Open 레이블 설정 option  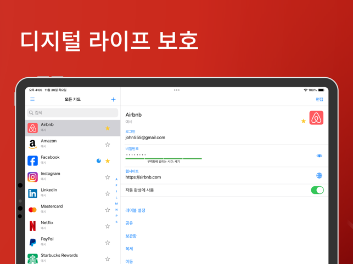tap(136, 210)
